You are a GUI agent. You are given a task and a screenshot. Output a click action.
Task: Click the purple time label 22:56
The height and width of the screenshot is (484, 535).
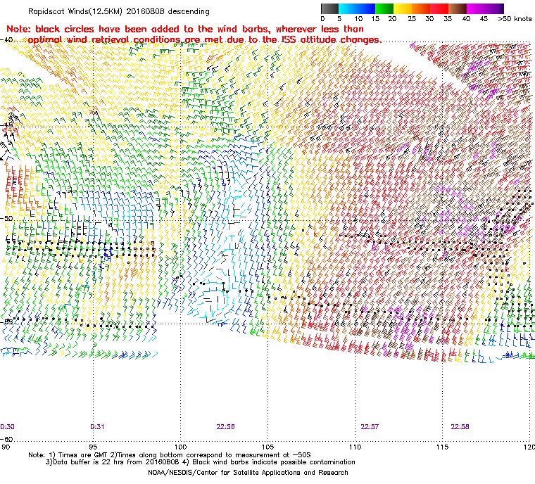point(225,427)
